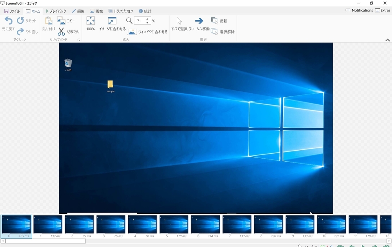This screenshot has height=247, width=392.
Task: Open the 編集 tab
Action: click(x=78, y=11)
